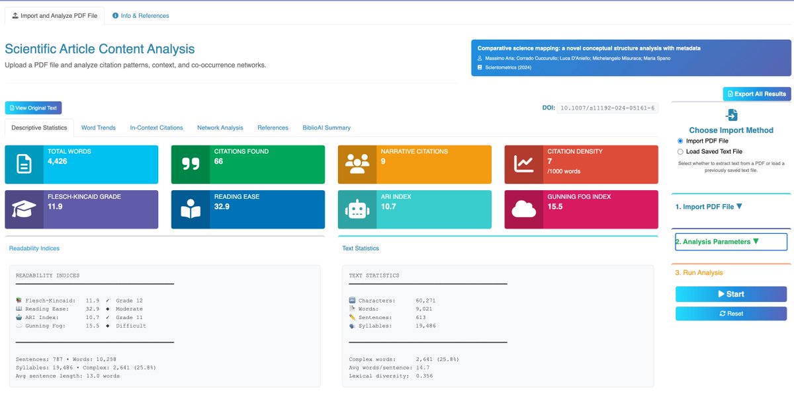Click the Citation Density chart icon
The height and width of the screenshot is (397, 794).
tap(524, 164)
